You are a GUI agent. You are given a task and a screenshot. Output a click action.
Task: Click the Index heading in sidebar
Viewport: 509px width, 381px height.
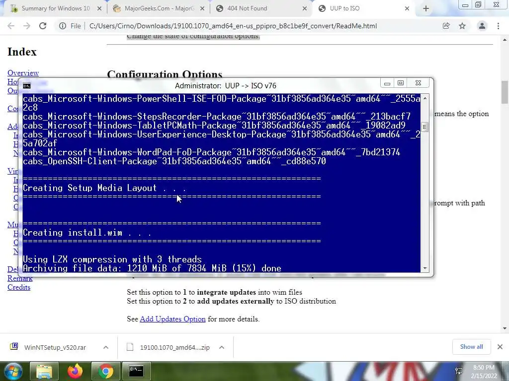click(22, 52)
